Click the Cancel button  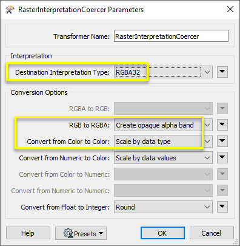click(x=212, y=233)
